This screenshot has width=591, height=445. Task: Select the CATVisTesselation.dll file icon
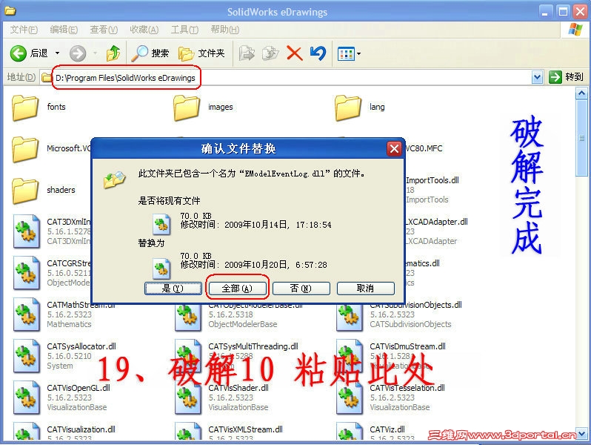pyautogui.click(x=349, y=397)
